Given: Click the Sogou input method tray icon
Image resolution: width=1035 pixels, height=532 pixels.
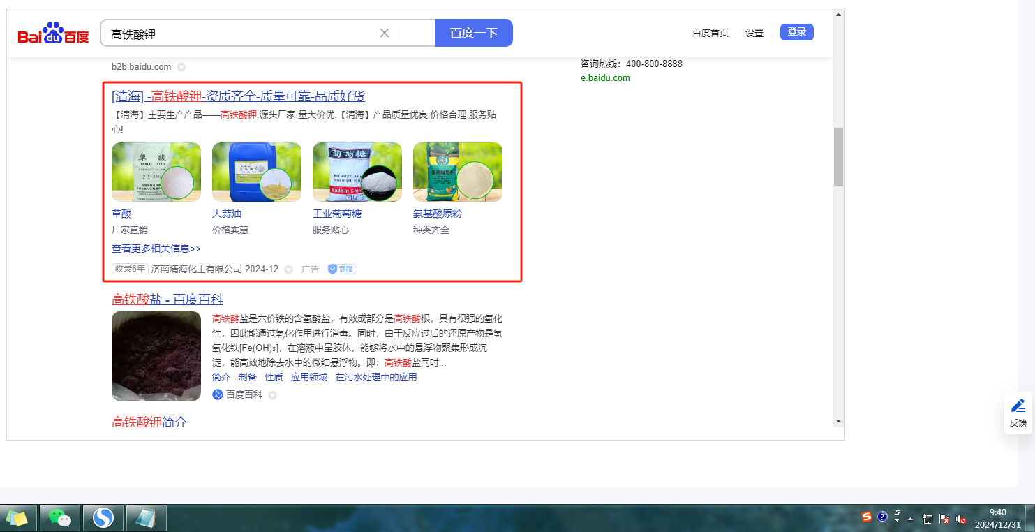Looking at the screenshot, I should click(x=867, y=517).
